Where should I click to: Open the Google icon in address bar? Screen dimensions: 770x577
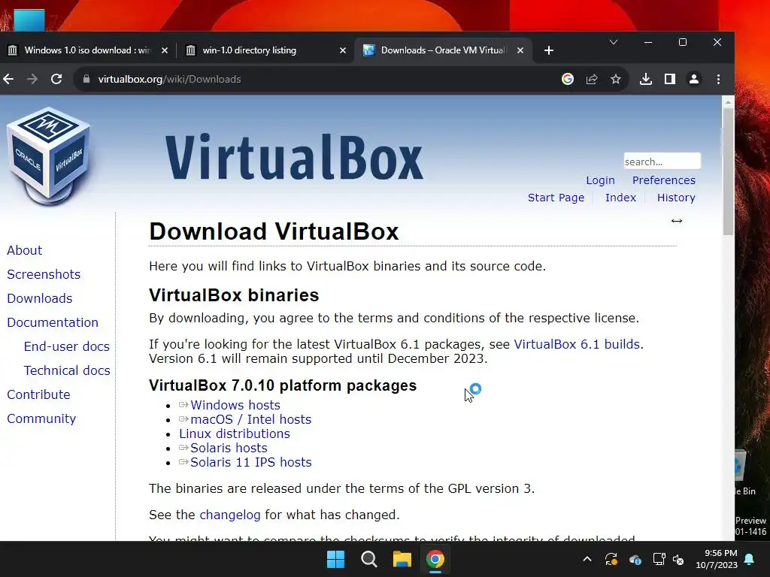568,79
